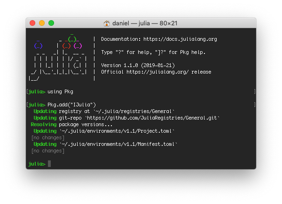Click '[no changes]' under Project.toml
Screen dimensions: 282x204
point(48,137)
